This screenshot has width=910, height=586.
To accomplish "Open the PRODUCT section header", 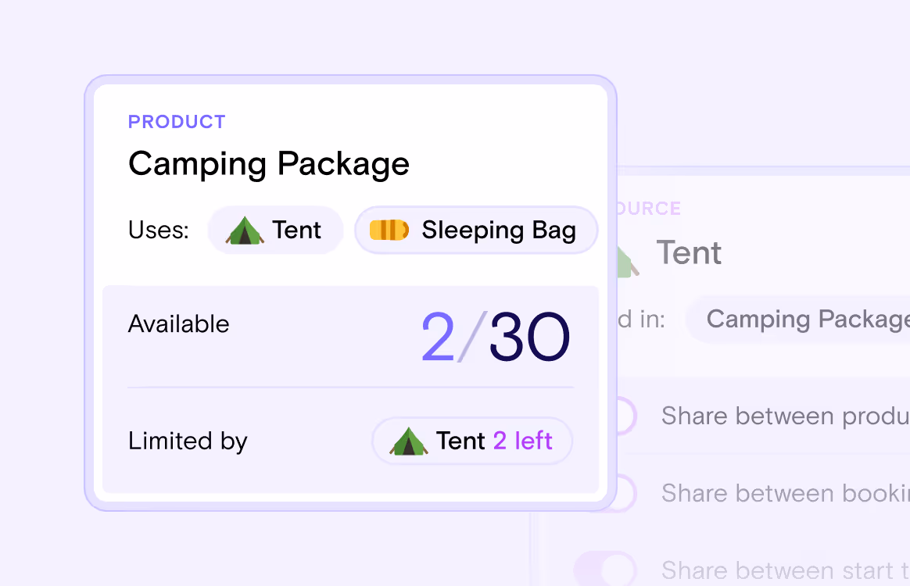I will coord(177,121).
